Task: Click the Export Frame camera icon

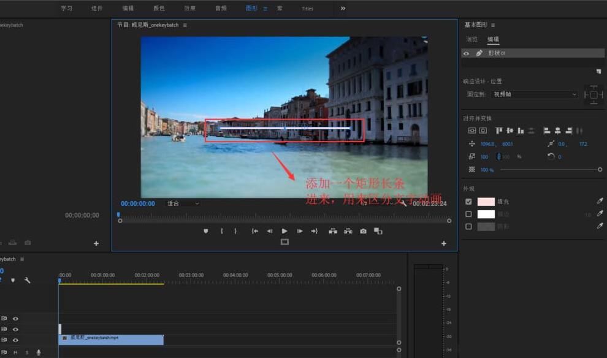Action: coord(363,231)
